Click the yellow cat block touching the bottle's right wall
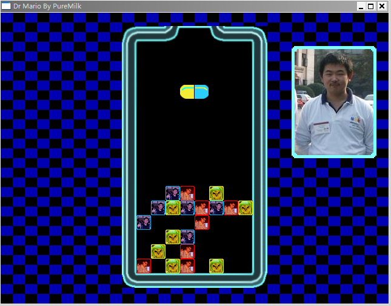 click(246, 208)
